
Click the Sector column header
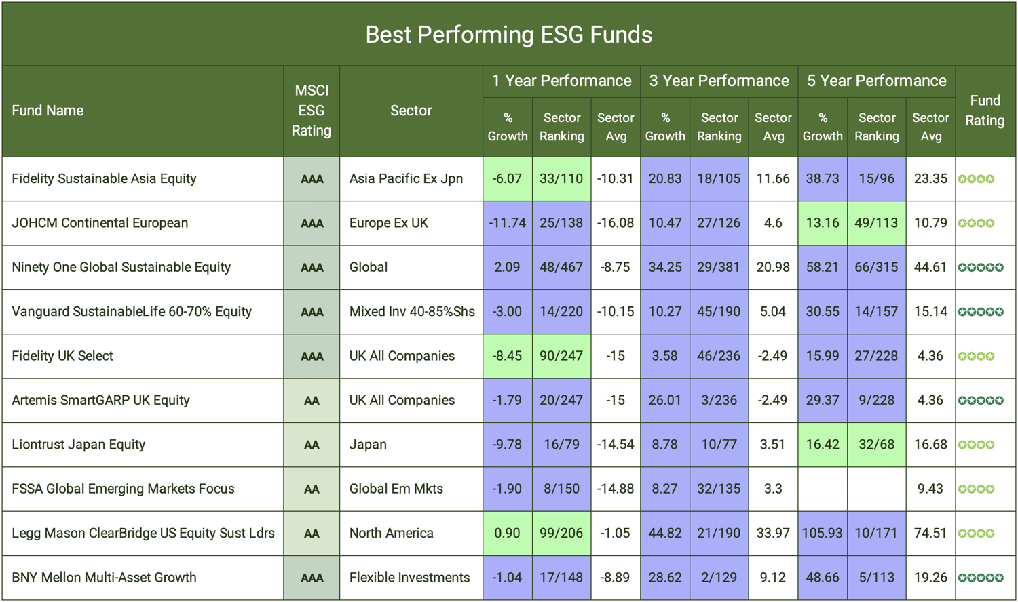[x=411, y=111]
